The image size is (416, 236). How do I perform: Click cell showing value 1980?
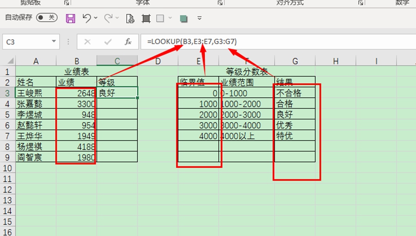click(x=76, y=157)
